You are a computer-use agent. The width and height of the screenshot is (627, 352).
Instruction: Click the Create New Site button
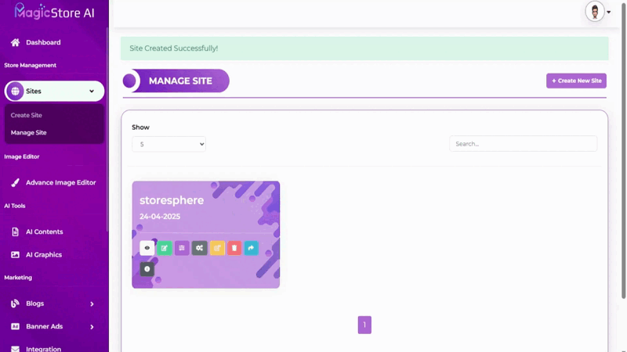(x=576, y=81)
